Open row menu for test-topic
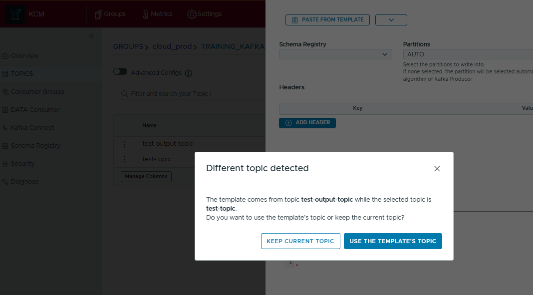Image resolution: width=533 pixels, height=295 pixels. pyautogui.click(x=124, y=159)
